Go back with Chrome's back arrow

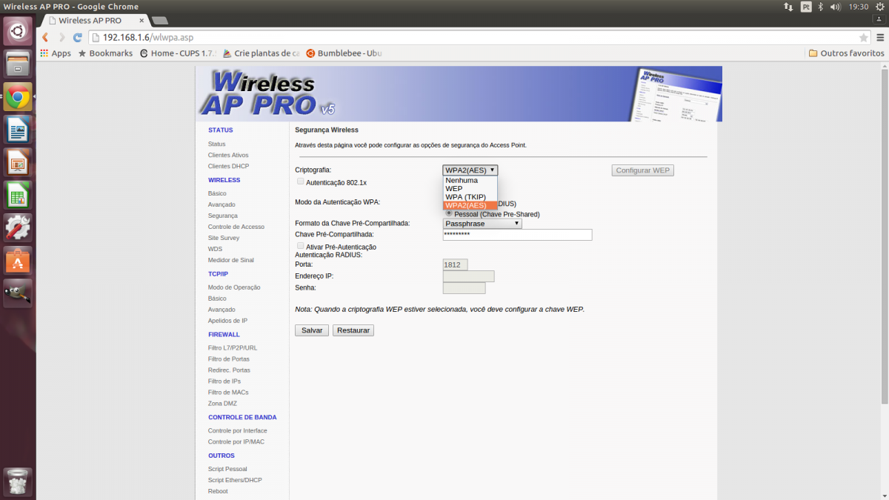46,37
